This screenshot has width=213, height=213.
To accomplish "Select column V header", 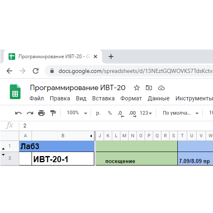I will (x=201, y=136).
